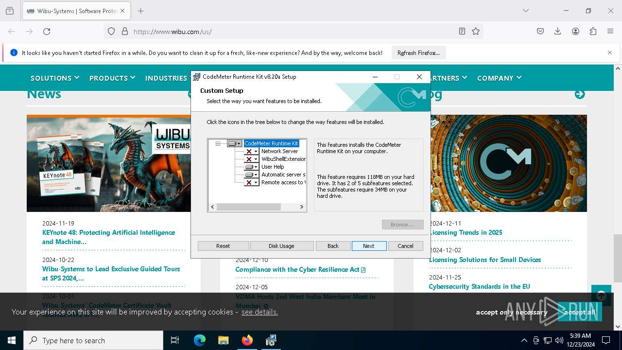
Task: Open the Firefox downloads panel
Action: tap(558, 31)
